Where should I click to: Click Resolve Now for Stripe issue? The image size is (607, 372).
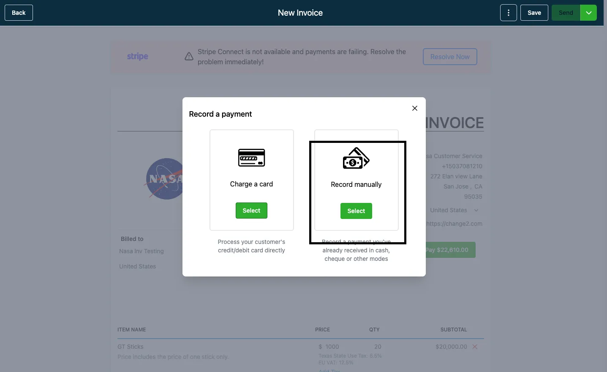click(450, 57)
